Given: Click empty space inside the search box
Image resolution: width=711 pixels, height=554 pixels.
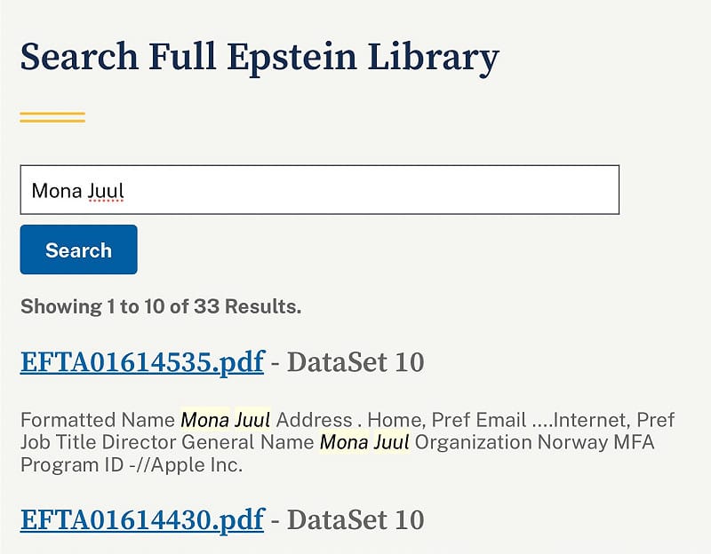Looking at the screenshot, I should (x=400, y=190).
